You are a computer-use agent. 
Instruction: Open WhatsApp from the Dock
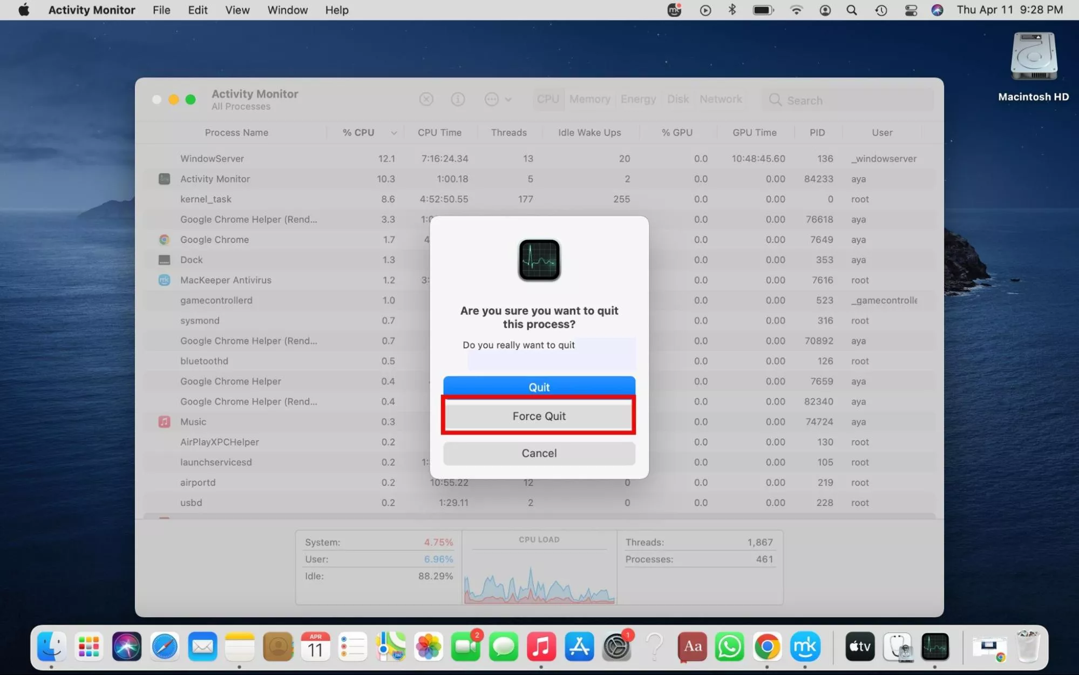coord(729,646)
